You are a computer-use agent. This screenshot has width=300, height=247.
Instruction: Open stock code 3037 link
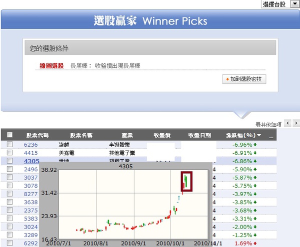[31, 178]
